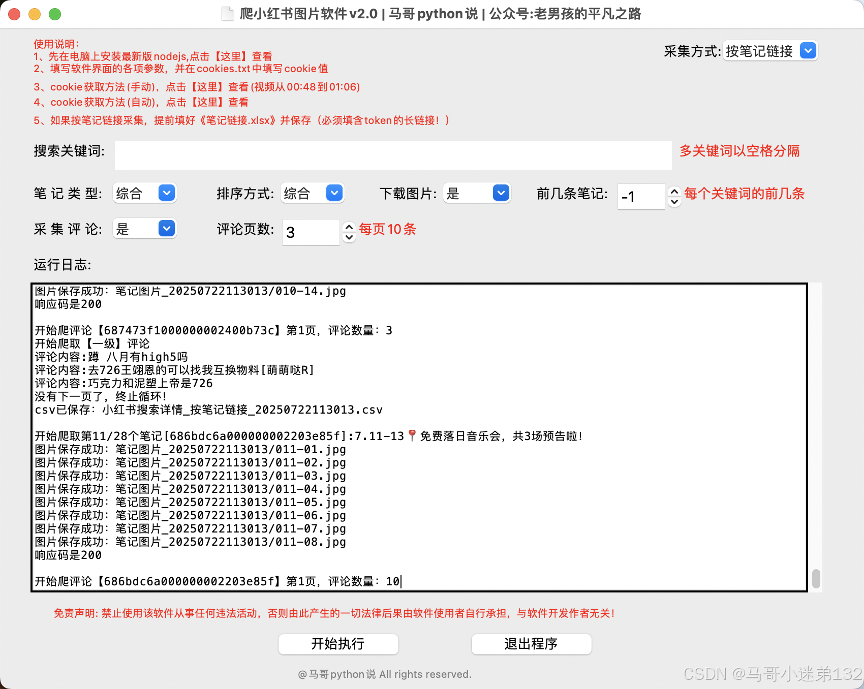
Task: Click log line csv已保存 小红书搜索详情 csv
Action: 208,410
